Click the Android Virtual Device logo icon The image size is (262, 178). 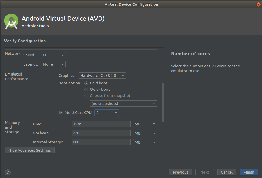pos(11,22)
